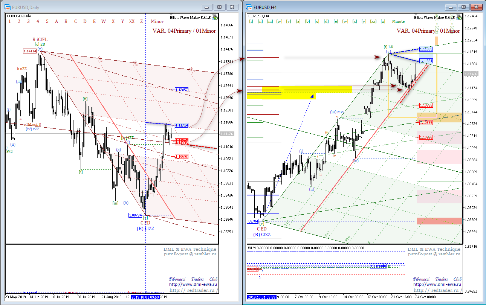486x305 pixels.
Task: Choose wave label [xx] in H4 toolbar
Action: click(x=373, y=21)
